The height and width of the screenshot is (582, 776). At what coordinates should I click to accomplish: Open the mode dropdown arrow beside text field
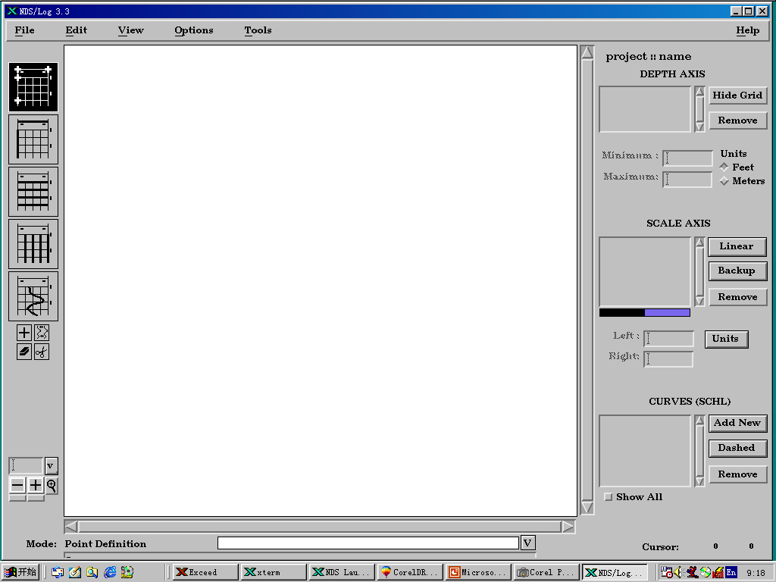pos(527,543)
